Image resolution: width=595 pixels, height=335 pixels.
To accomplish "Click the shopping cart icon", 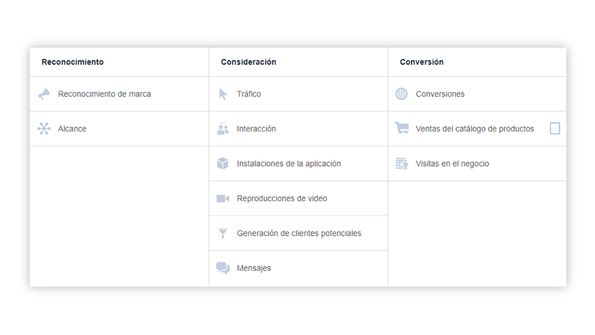I will 402,129.
